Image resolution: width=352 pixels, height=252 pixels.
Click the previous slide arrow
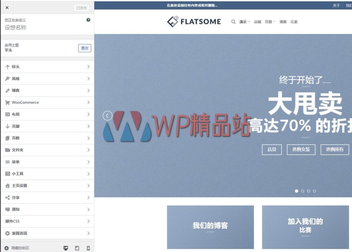[107, 116]
